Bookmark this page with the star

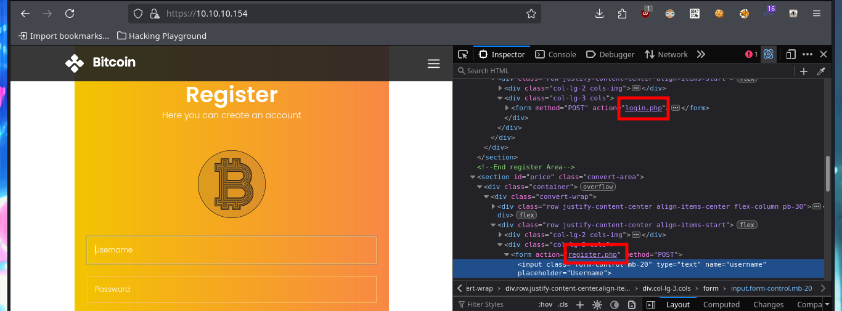[531, 14]
